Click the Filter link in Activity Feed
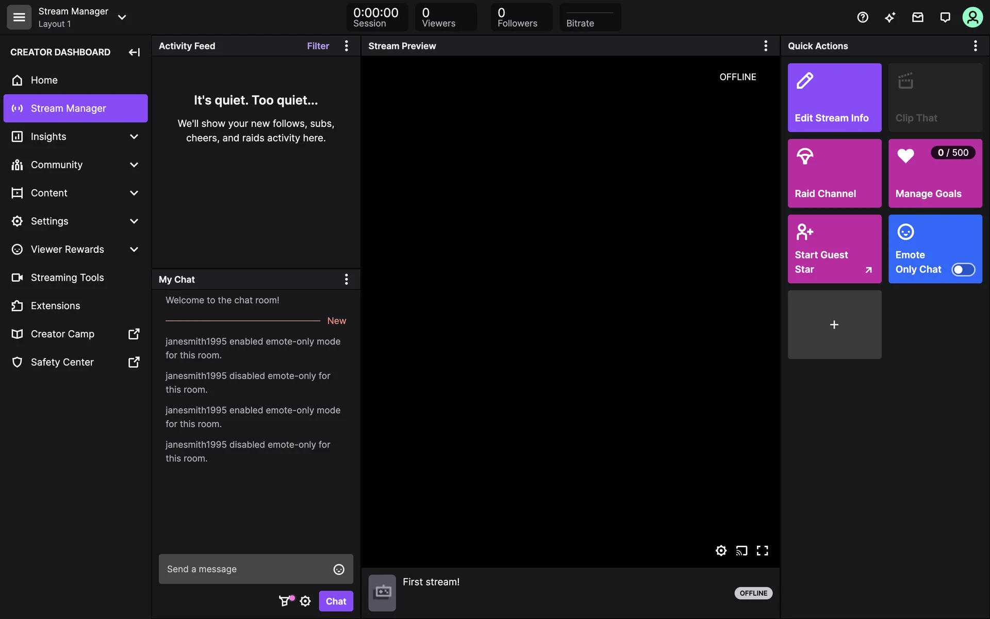The image size is (990, 619). (x=318, y=46)
